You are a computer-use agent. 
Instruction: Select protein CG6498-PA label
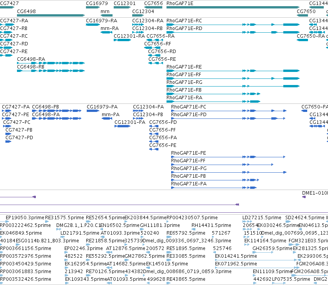[46, 115]
